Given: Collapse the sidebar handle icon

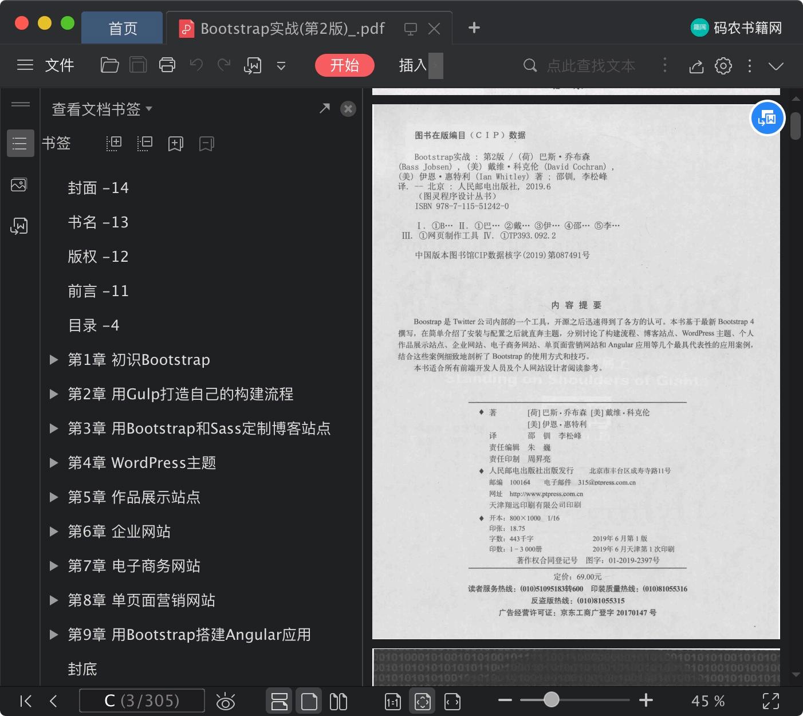Looking at the screenshot, I should pyautogui.click(x=21, y=104).
